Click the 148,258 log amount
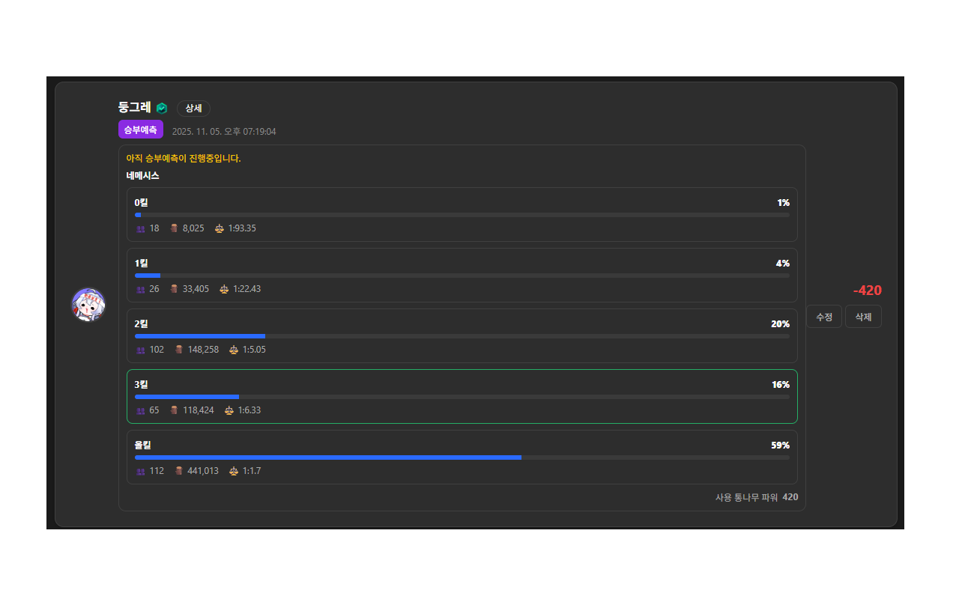The width and height of the screenshot is (959, 599). (x=203, y=350)
